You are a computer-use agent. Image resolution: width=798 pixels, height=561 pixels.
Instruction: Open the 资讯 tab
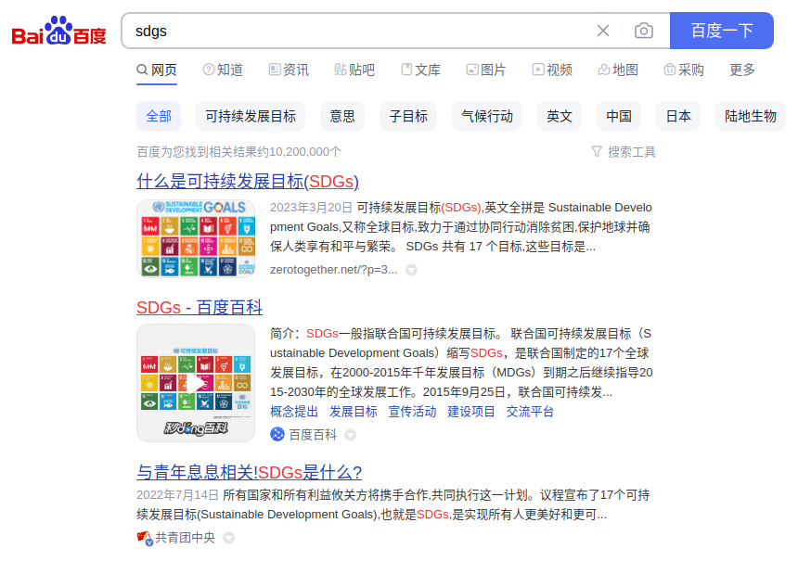tap(289, 70)
